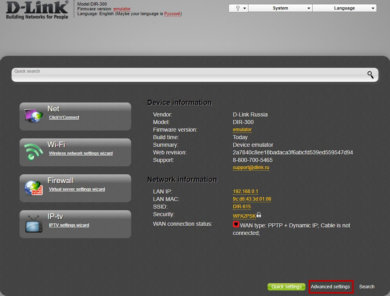Click the red WAN connection status icon
Screen dimensions: 390x296
tap(236, 224)
